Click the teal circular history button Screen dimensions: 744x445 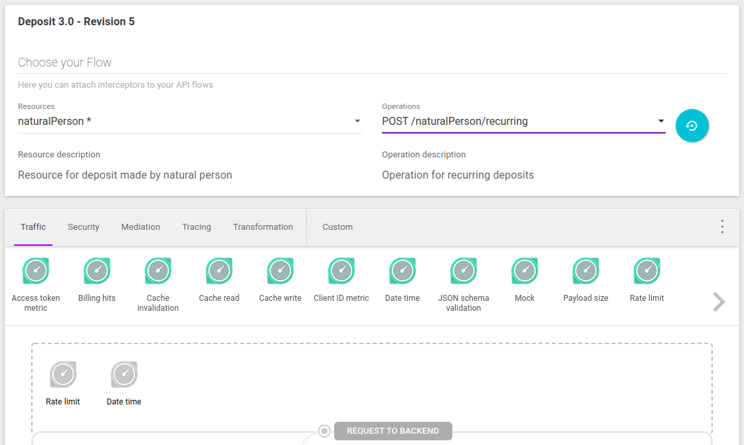click(x=692, y=126)
